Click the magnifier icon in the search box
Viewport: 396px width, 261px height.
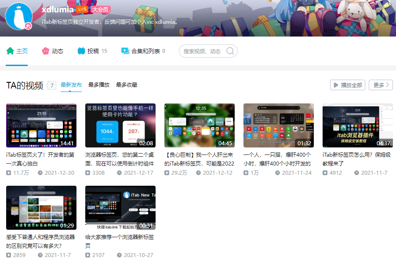230,51
